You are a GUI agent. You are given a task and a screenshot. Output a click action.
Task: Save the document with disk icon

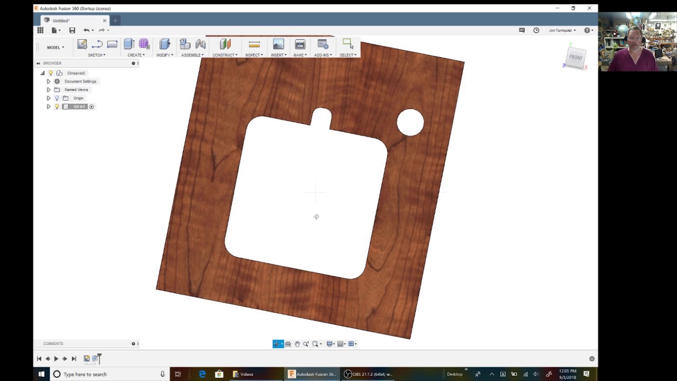tap(72, 30)
